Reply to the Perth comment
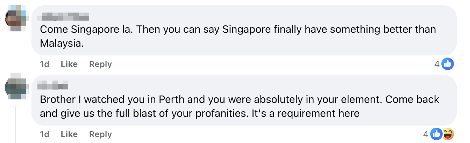 [100, 134]
